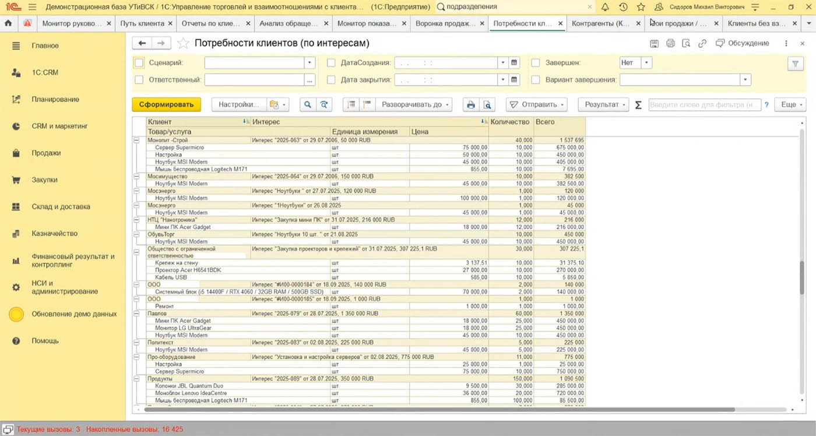Viewport: 816px width, 436px height.
Task: Tick the ДатаСоздания checkbox
Action: 331,63
